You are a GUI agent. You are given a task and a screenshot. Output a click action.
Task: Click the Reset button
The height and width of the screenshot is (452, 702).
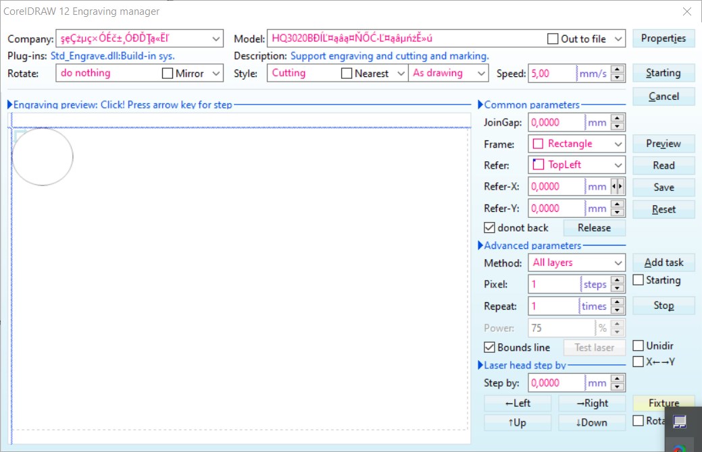[x=663, y=209]
